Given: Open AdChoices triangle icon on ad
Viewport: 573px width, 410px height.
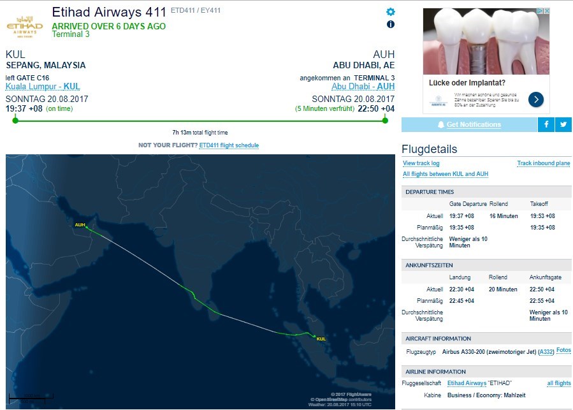Looking at the screenshot, I should coord(540,11).
